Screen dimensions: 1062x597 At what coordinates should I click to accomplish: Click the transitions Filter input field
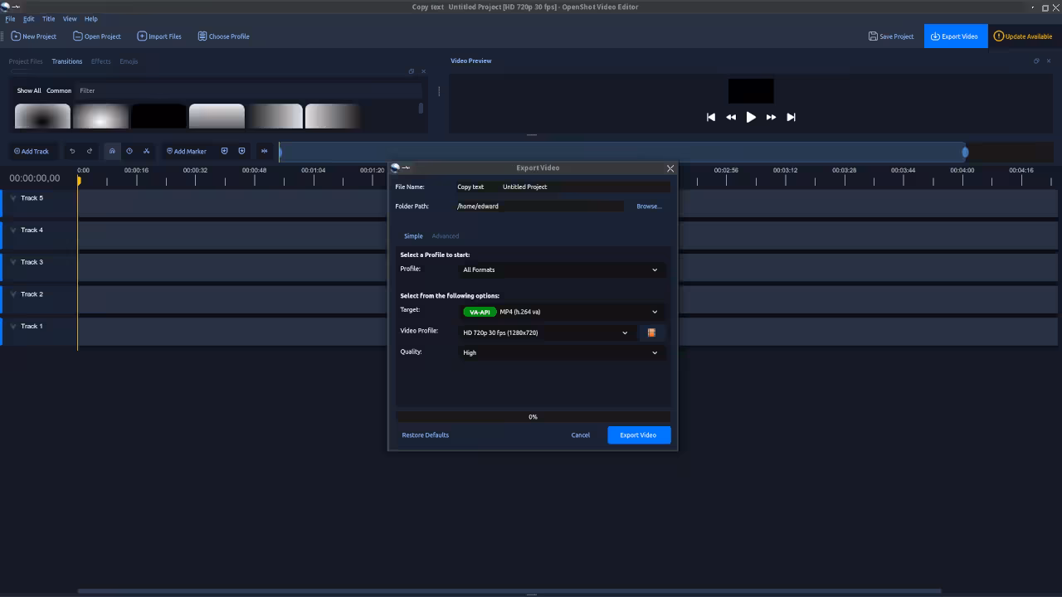249,90
